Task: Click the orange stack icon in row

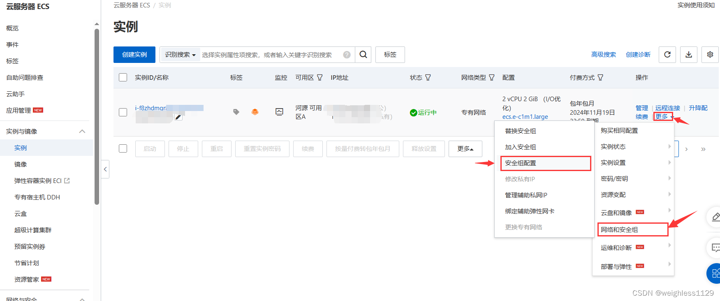Action: click(x=255, y=112)
